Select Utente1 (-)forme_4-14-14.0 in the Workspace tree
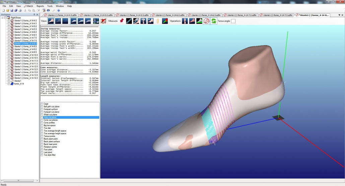Viewport: 345px width, 186px height. pyautogui.click(x=26, y=78)
